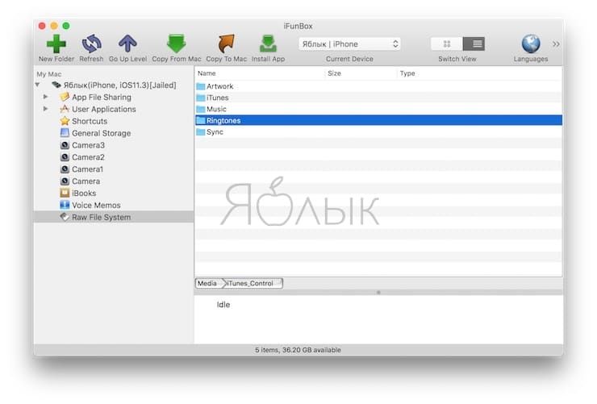Click the Sync folder icon
Image resolution: width=597 pixels, height=404 pixels.
point(201,132)
